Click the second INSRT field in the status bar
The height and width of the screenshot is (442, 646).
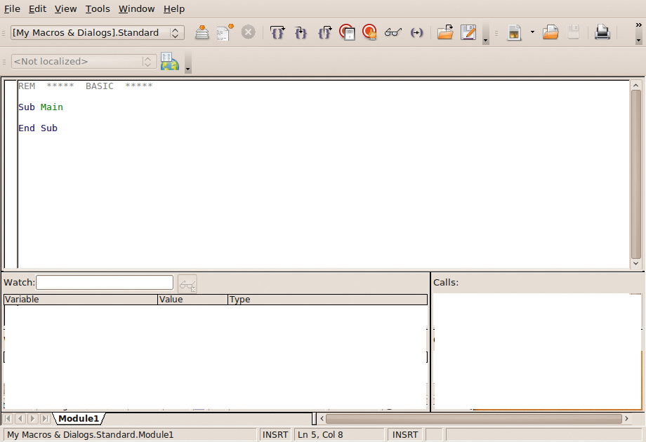coord(405,434)
